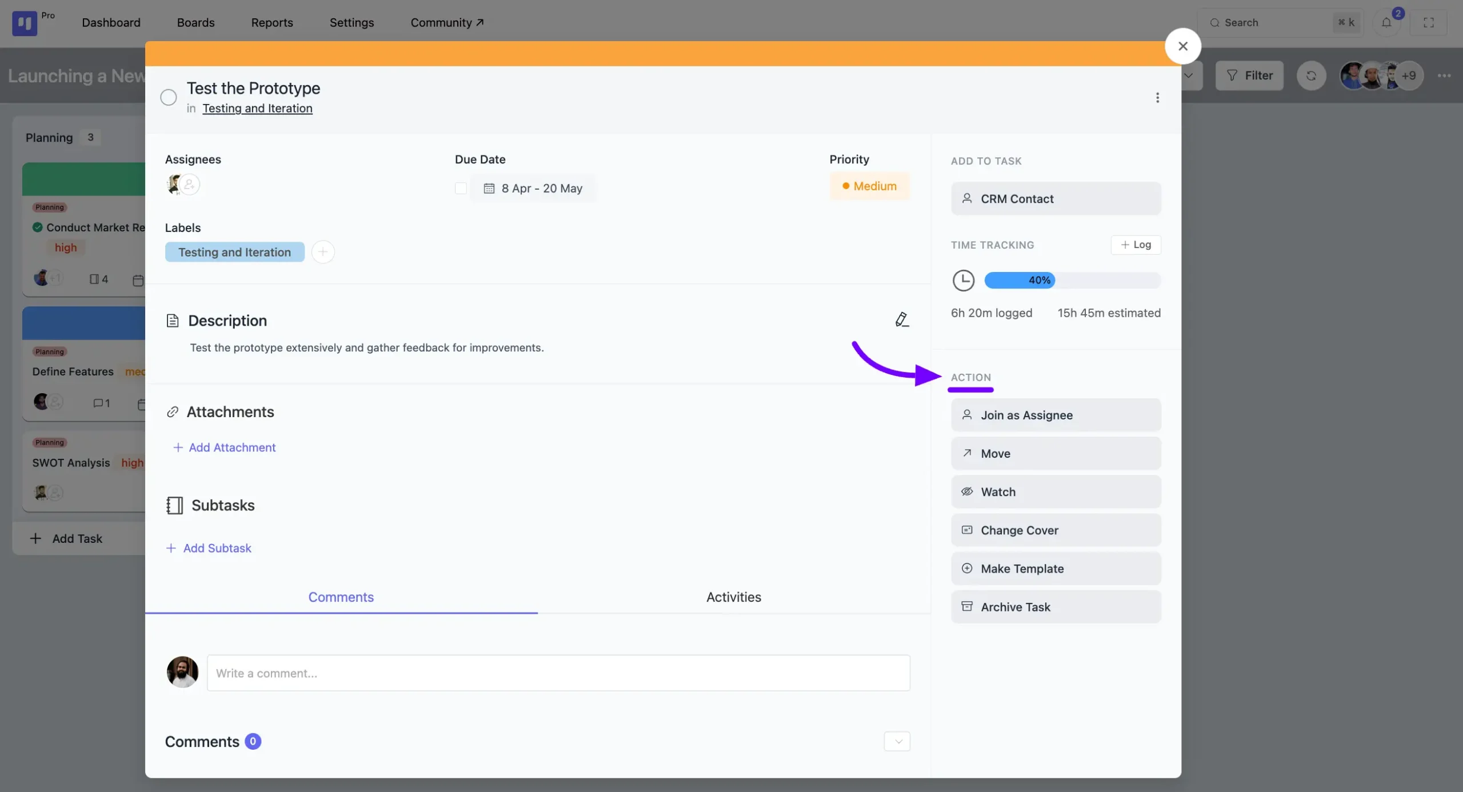Open the Labels add expander
Image resolution: width=1463 pixels, height=792 pixels.
(x=322, y=251)
